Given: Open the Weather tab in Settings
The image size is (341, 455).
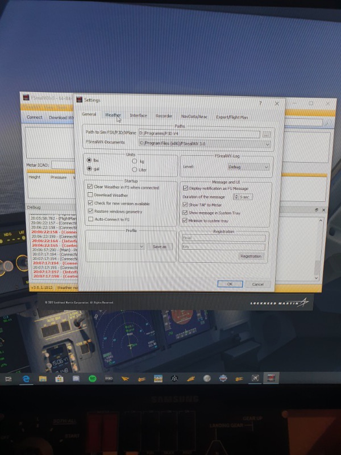Looking at the screenshot, I should [113, 115].
